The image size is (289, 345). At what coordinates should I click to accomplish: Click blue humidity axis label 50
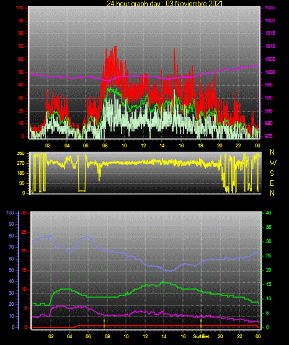tap(11, 270)
